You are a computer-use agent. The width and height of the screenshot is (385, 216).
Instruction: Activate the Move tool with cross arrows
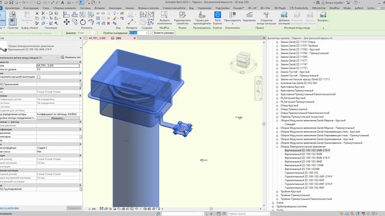click(67, 22)
